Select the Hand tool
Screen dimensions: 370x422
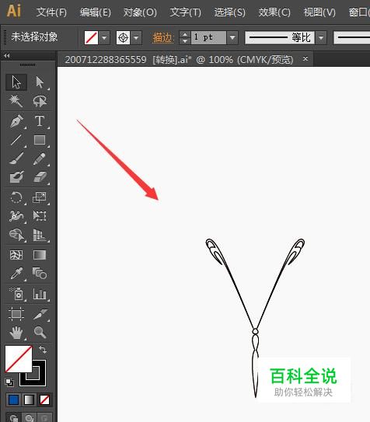[x=16, y=333]
